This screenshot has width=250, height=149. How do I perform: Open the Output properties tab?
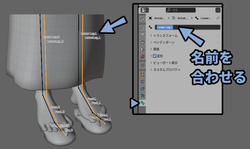tap(142, 35)
